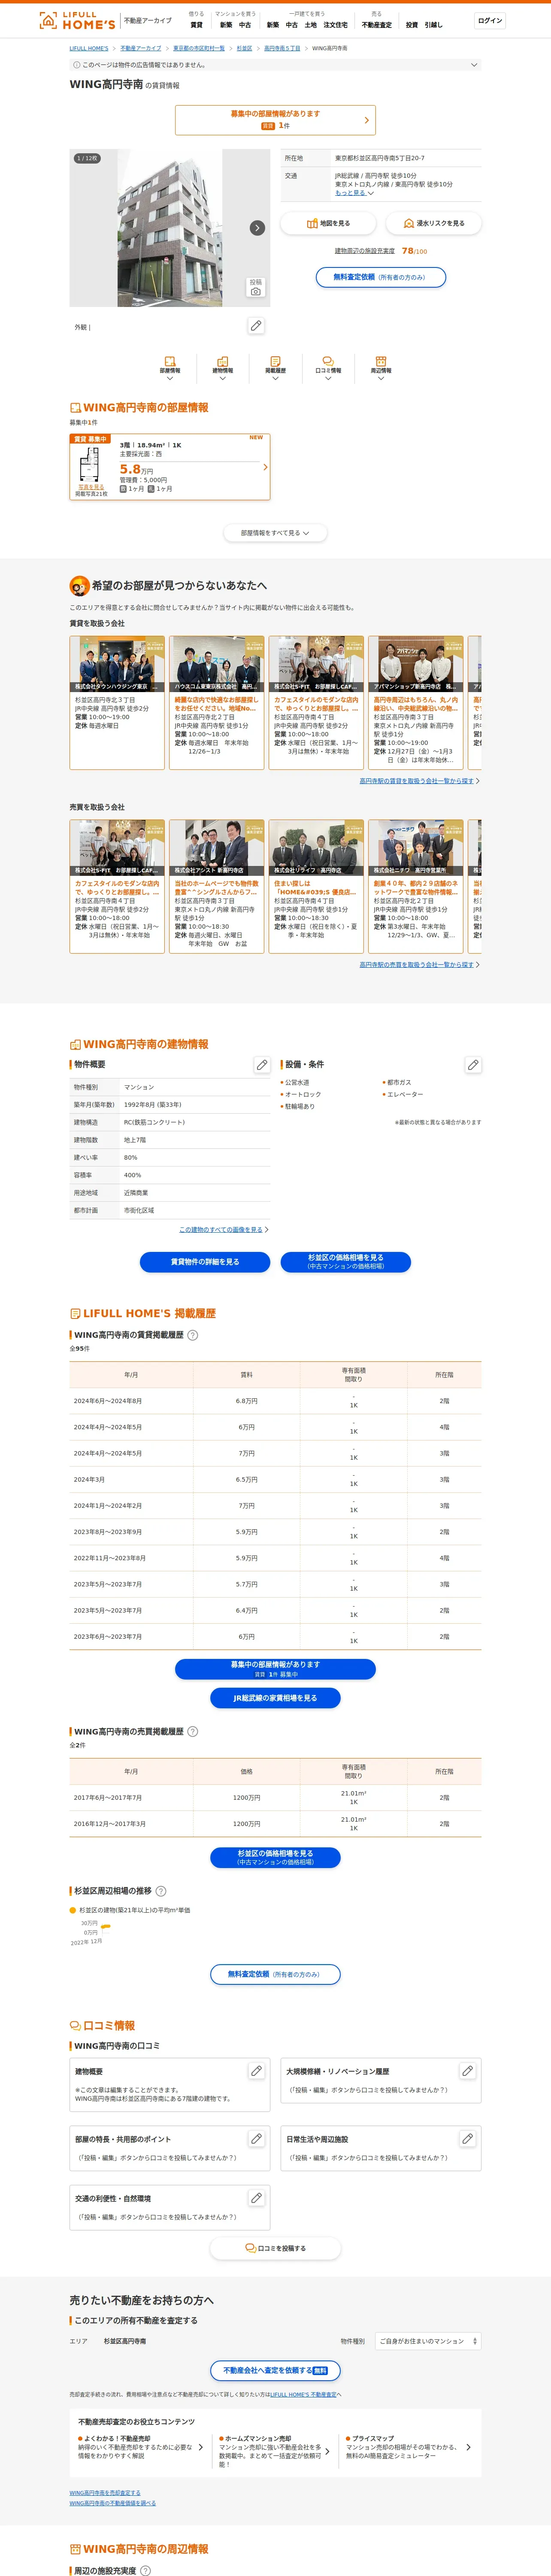Click 杉並区の価格相場を見る under 建物情報
Image resolution: width=551 pixels, height=2576 pixels.
(345, 1262)
